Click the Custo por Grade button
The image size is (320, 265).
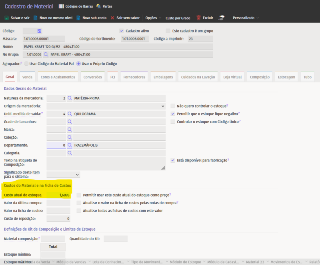point(178,18)
